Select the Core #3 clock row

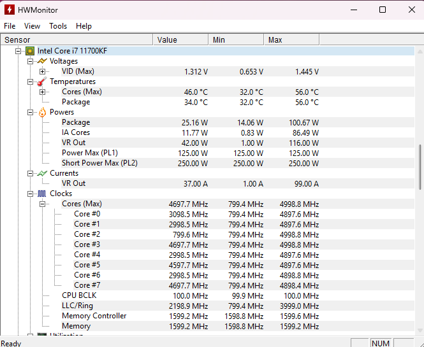click(x=87, y=244)
